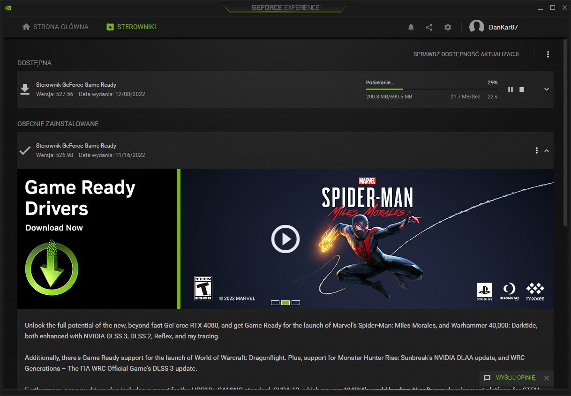
Task: Expand details of the downloading driver
Action: point(546,89)
